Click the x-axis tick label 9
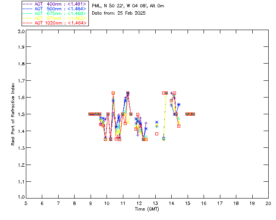 [x=91, y=203]
